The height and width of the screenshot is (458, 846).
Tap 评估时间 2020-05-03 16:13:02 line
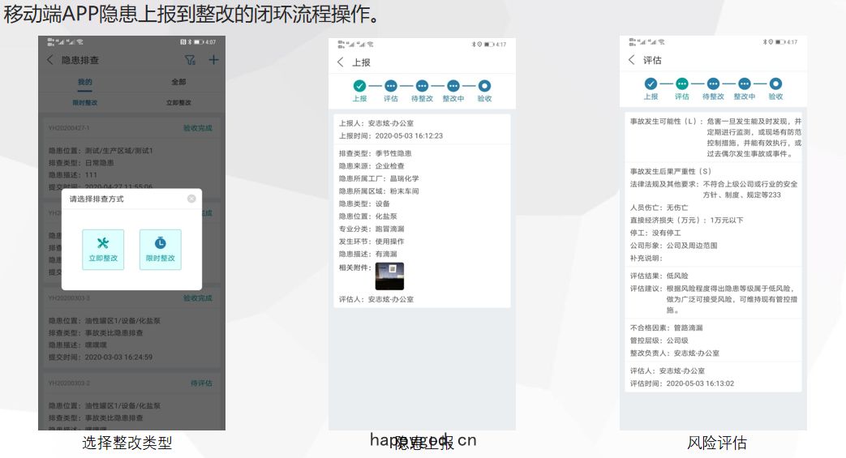pos(682,383)
